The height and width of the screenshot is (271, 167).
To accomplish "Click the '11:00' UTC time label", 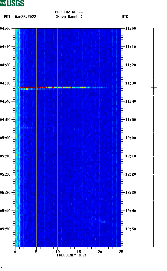I will click(x=131, y=29).
